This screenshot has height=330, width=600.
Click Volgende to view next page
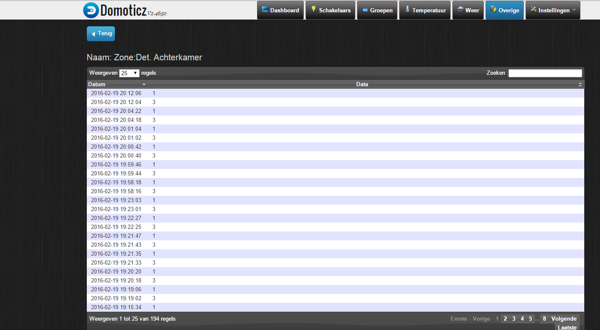564,319
